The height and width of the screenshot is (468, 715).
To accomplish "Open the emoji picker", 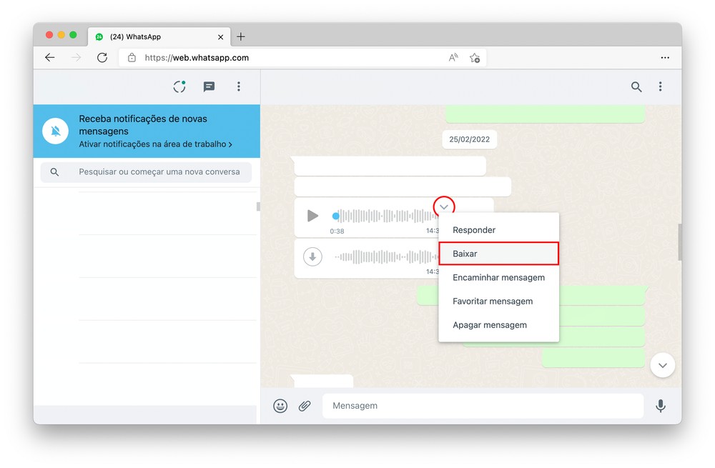I will (x=280, y=406).
